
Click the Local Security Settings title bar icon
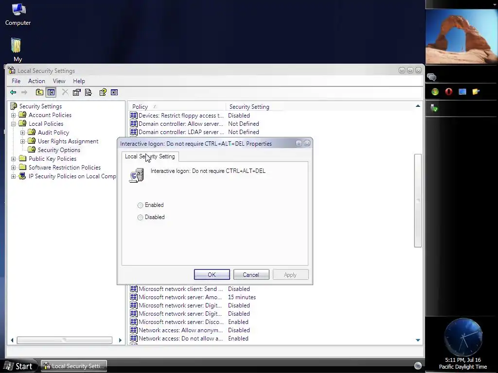pos(12,70)
